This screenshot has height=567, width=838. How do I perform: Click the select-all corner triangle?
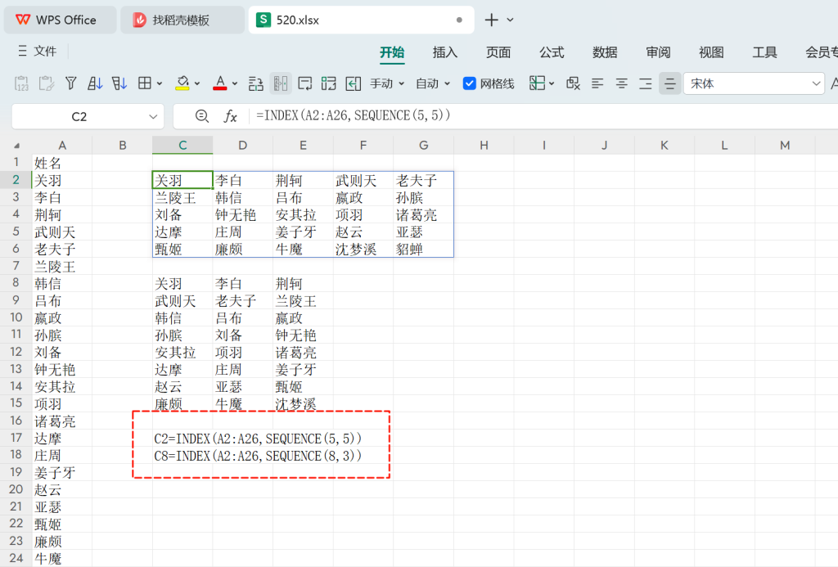pos(16,146)
